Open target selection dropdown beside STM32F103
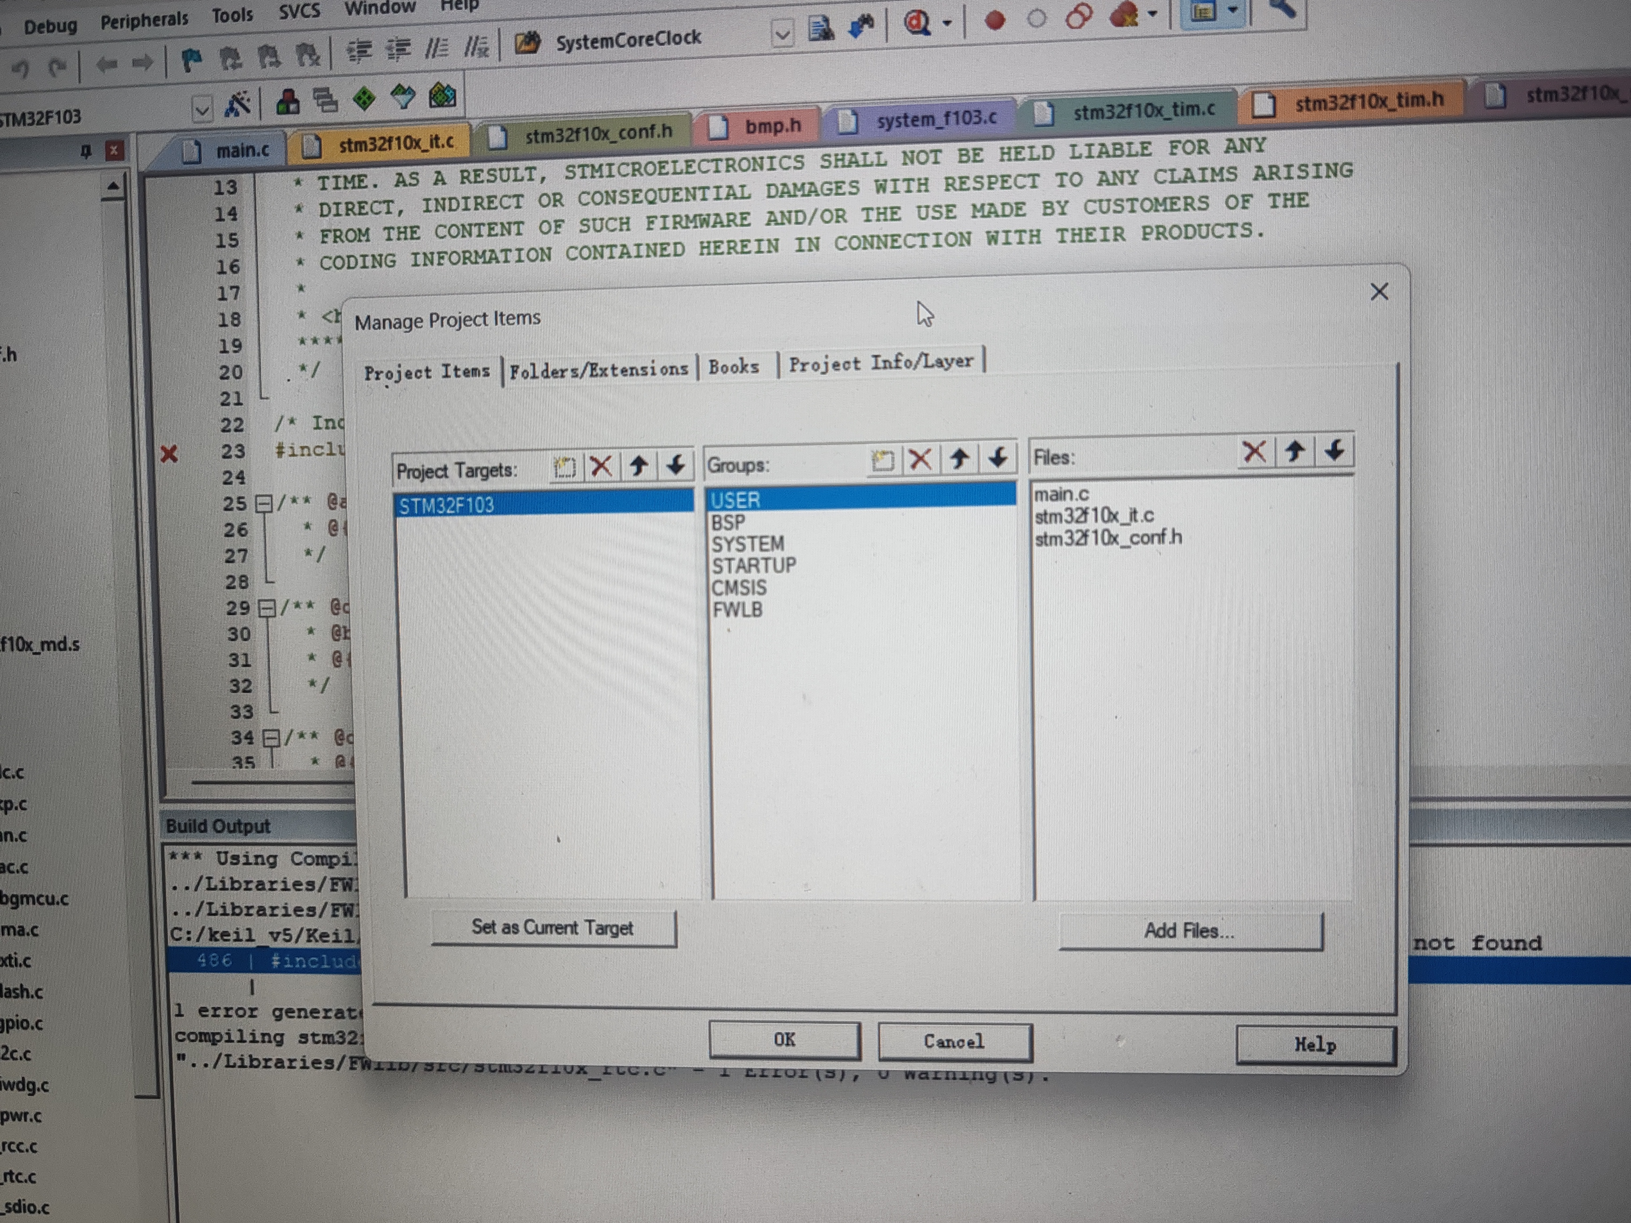The height and width of the screenshot is (1223, 1631). click(x=201, y=111)
